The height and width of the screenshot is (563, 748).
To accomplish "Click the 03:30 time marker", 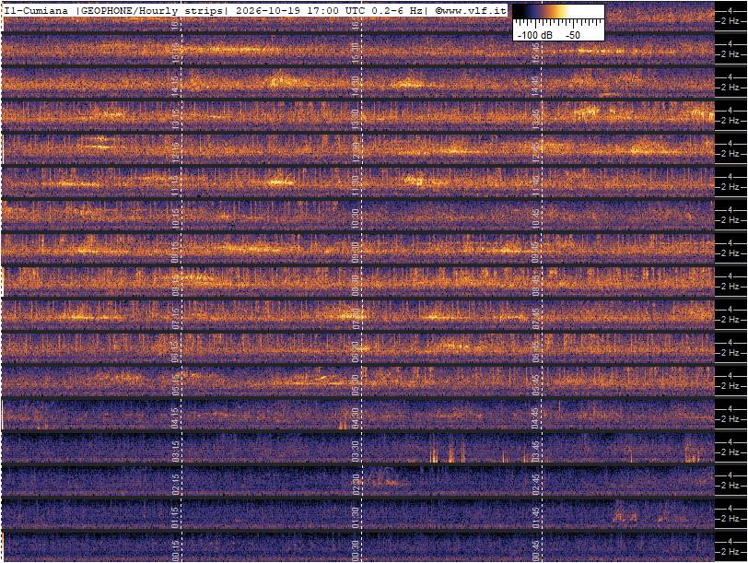I will 356,452.
